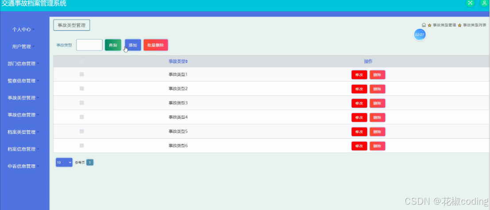Screen dimensions: 490x210
Task: Click 删除 for 事故类型6
Action: point(377,146)
